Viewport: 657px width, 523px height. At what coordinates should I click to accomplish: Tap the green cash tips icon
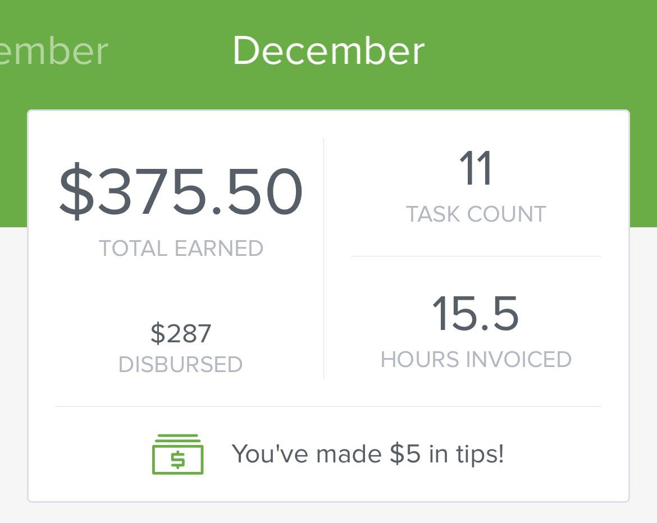(177, 454)
